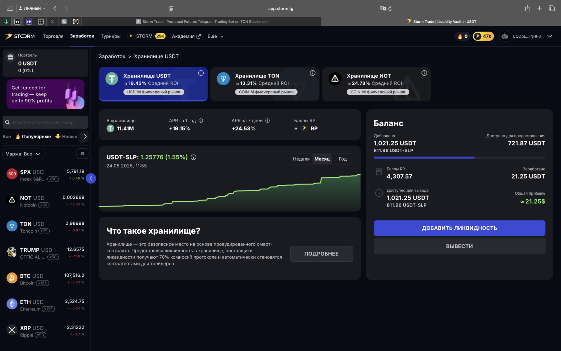Open info icon on Хранилище USDT card

pyautogui.click(x=201, y=73)
